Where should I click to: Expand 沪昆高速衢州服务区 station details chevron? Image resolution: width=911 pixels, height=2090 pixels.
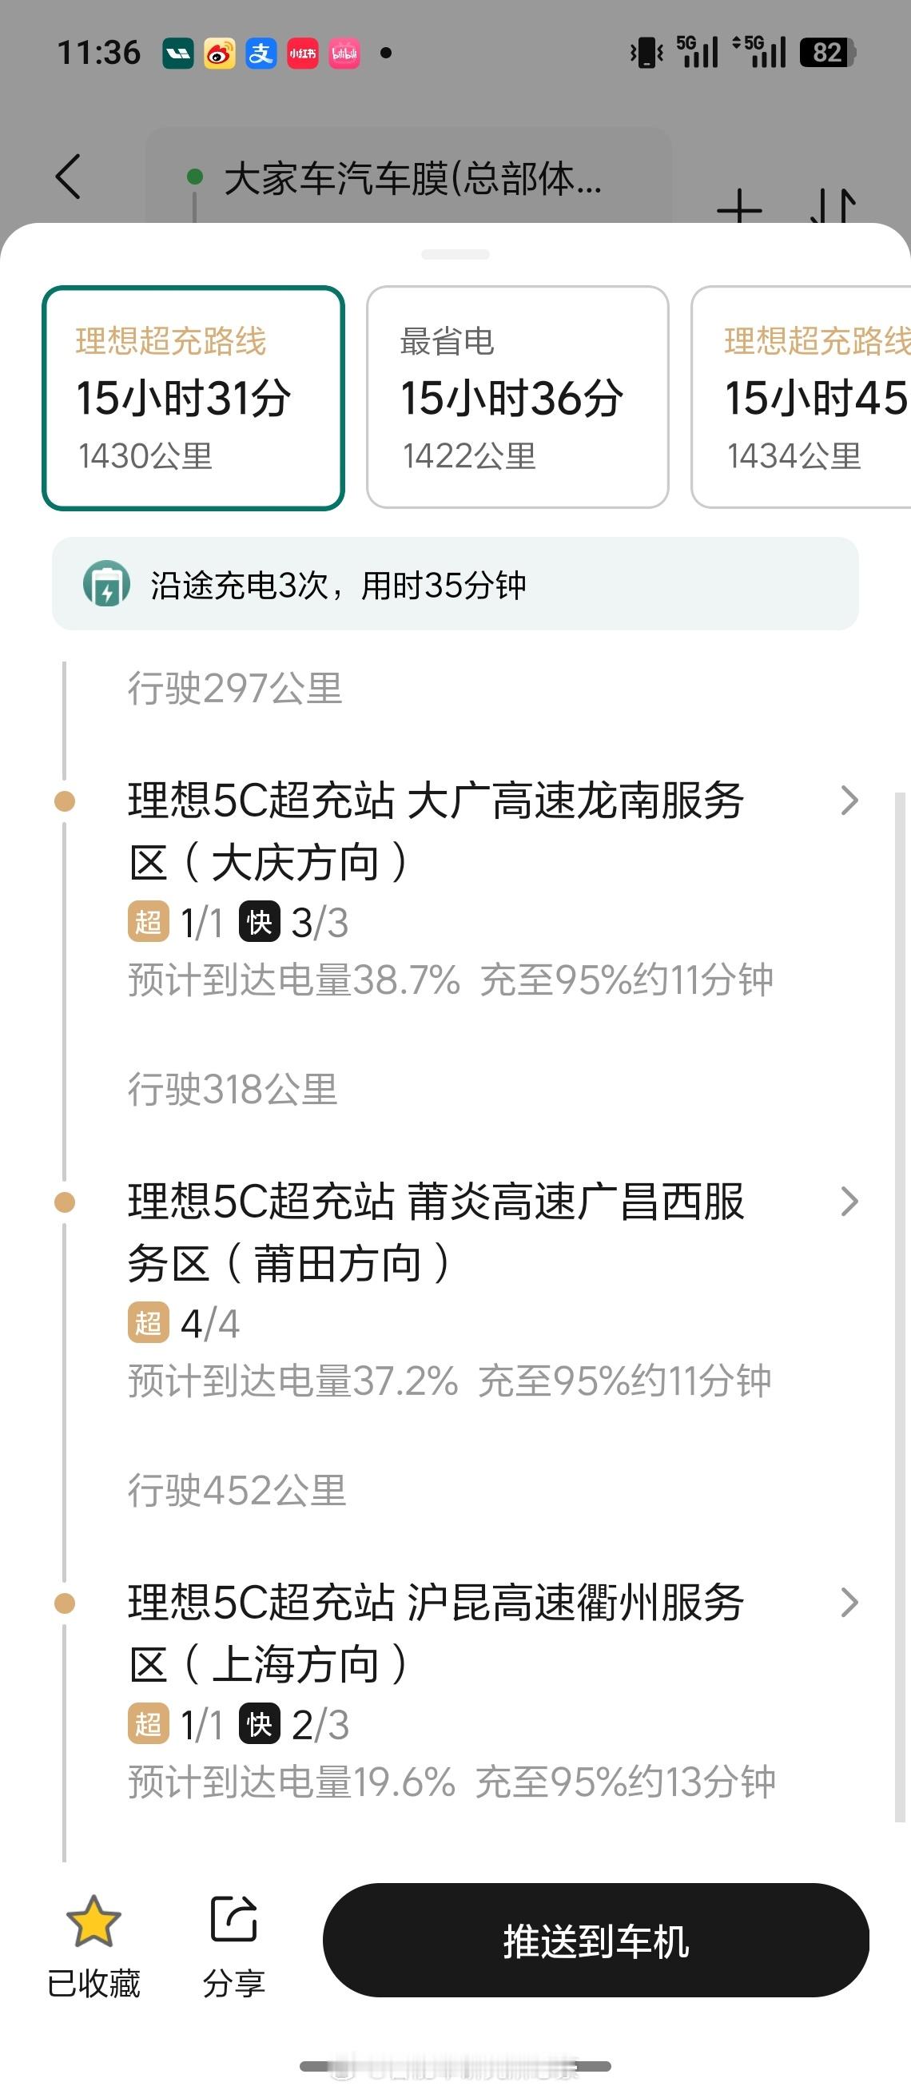(x=849, y=1603)
